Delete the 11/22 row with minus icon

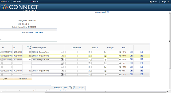(x=142, y=67)
